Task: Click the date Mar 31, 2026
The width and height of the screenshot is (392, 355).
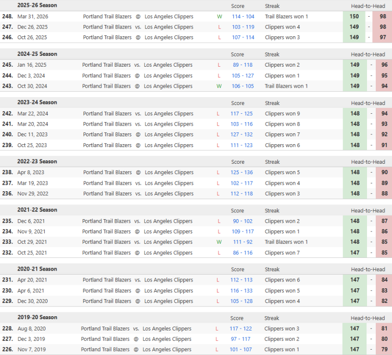Action: coord(33,17)
